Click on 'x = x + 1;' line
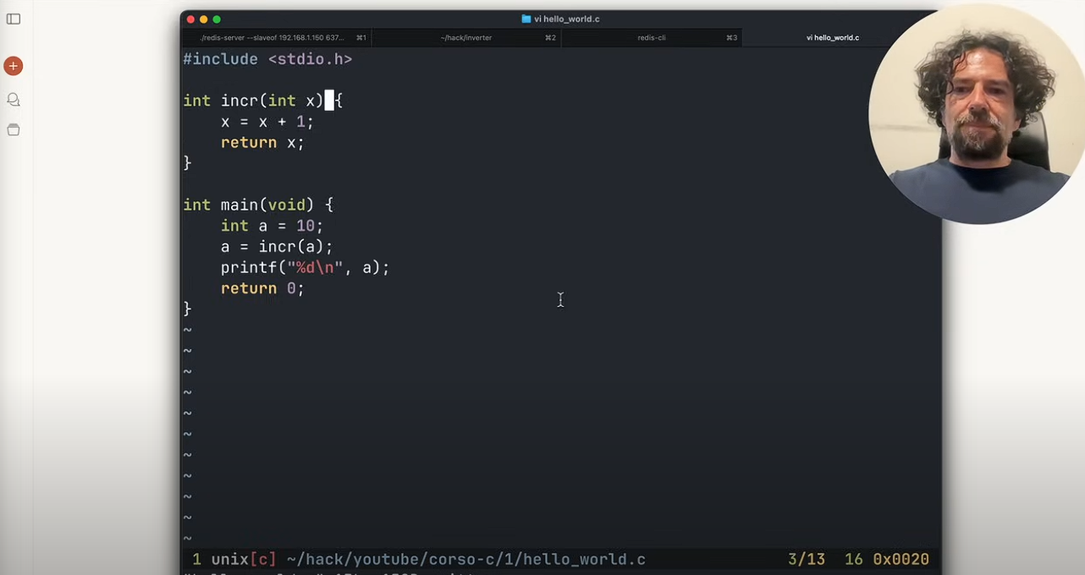Screen dimensions: 1085x575 point(267,122)
